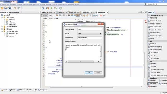Collapse Formularios HTML palette section
The height and width of the screenshot is (94, 167).
[149, 15]
